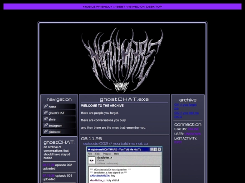The height and width of the screenshot is (183, 245).
Task: Click the 'there are people you forget' line
Action: click(x=100, y=113)
